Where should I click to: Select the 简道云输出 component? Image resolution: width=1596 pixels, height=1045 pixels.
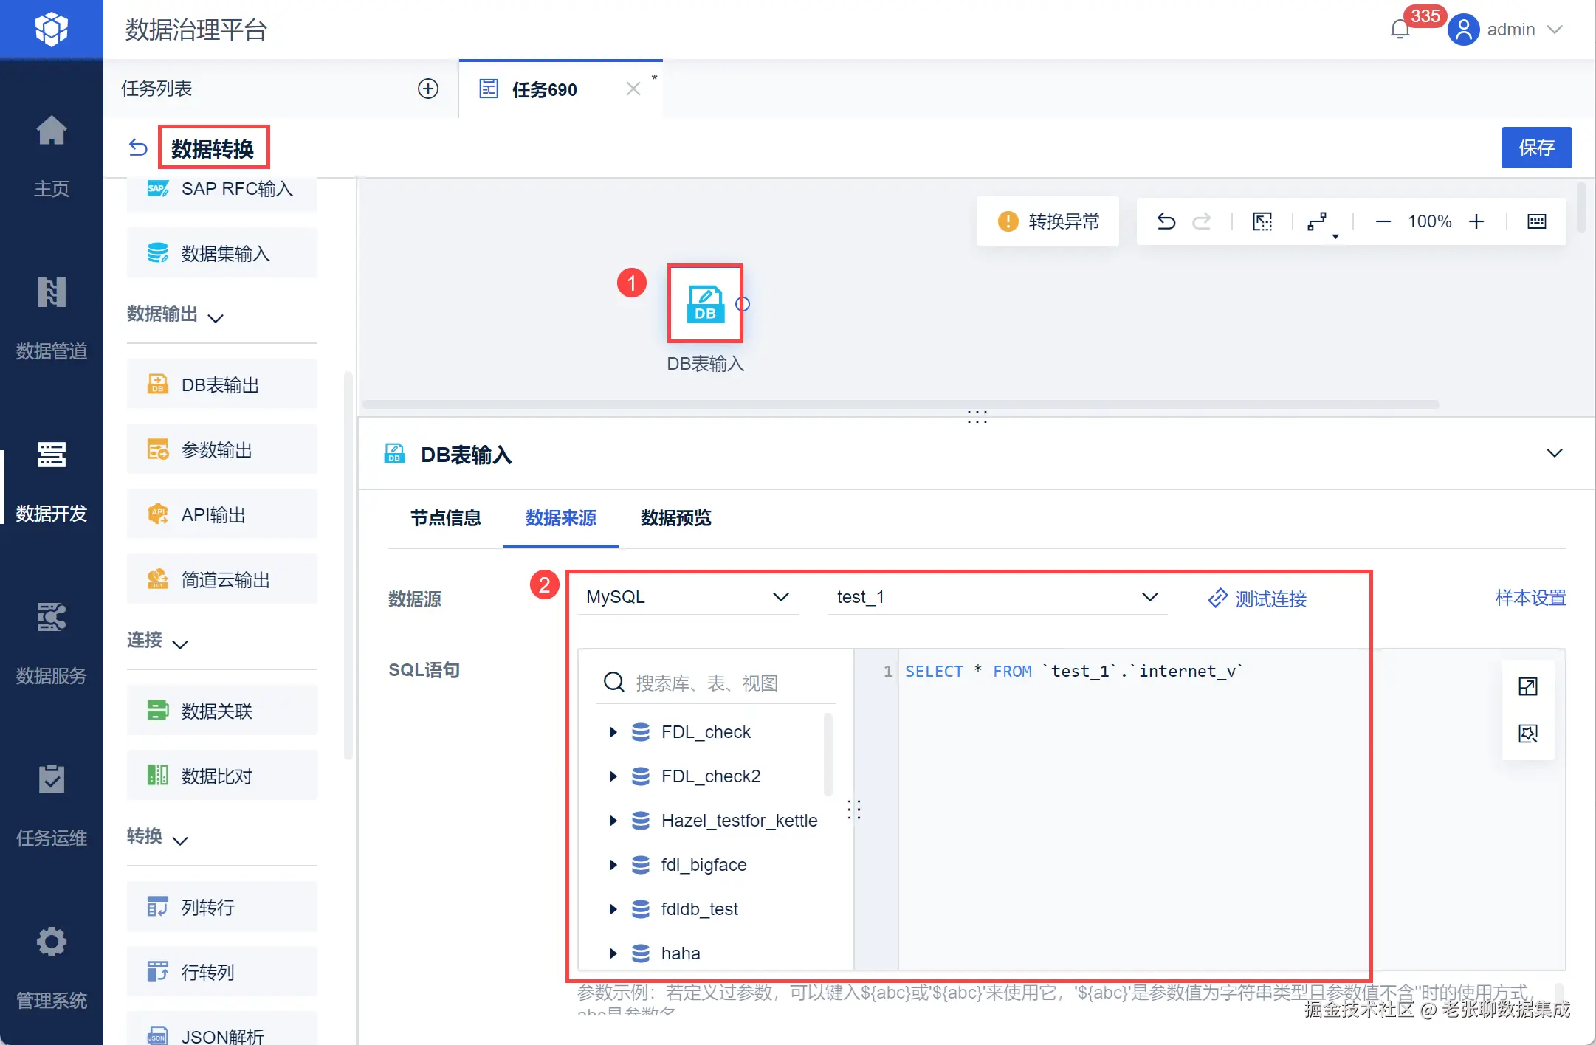(x=222, y=579)
